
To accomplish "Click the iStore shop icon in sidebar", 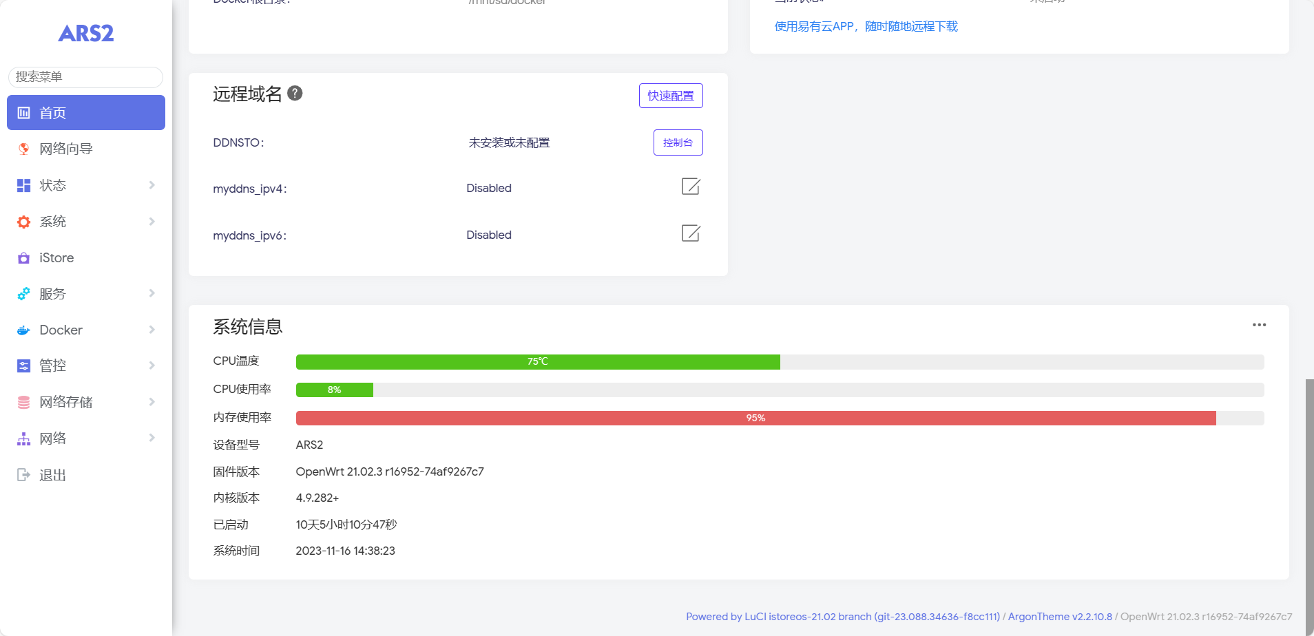I will (x=23, y=258).
